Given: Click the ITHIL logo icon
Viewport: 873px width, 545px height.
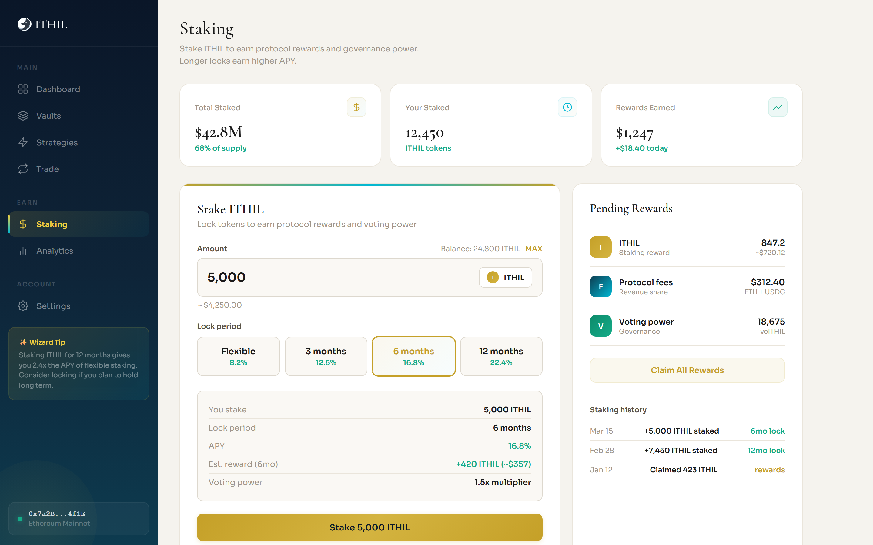Looking at the screenshot, I should pos(25,24).
